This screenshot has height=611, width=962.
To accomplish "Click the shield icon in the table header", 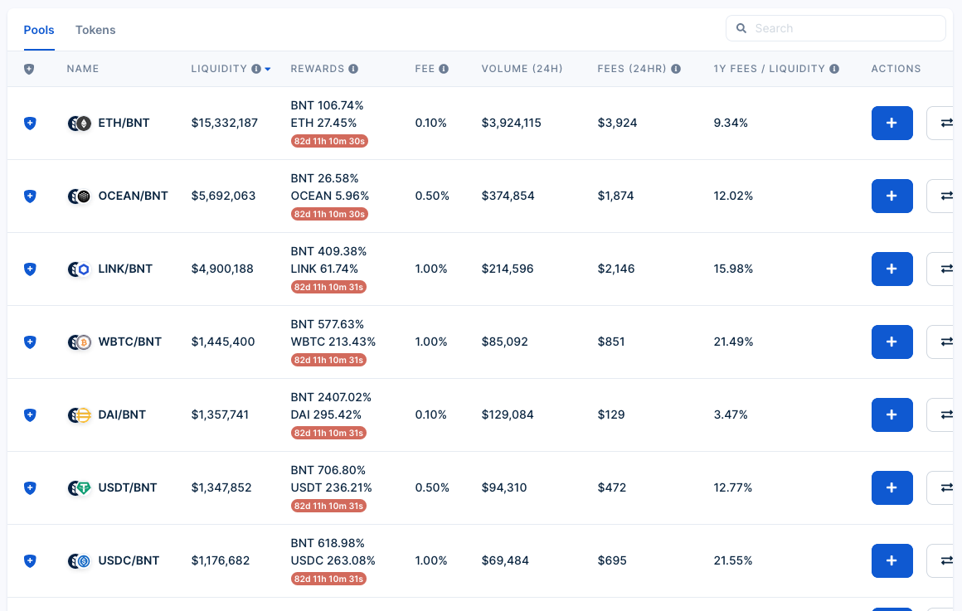I will (30, 69).
